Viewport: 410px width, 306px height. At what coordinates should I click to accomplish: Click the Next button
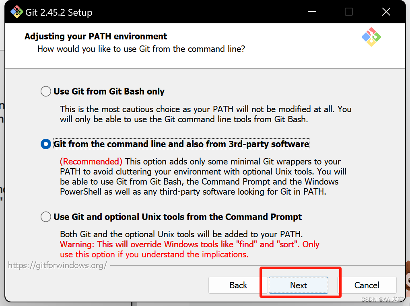299,285
